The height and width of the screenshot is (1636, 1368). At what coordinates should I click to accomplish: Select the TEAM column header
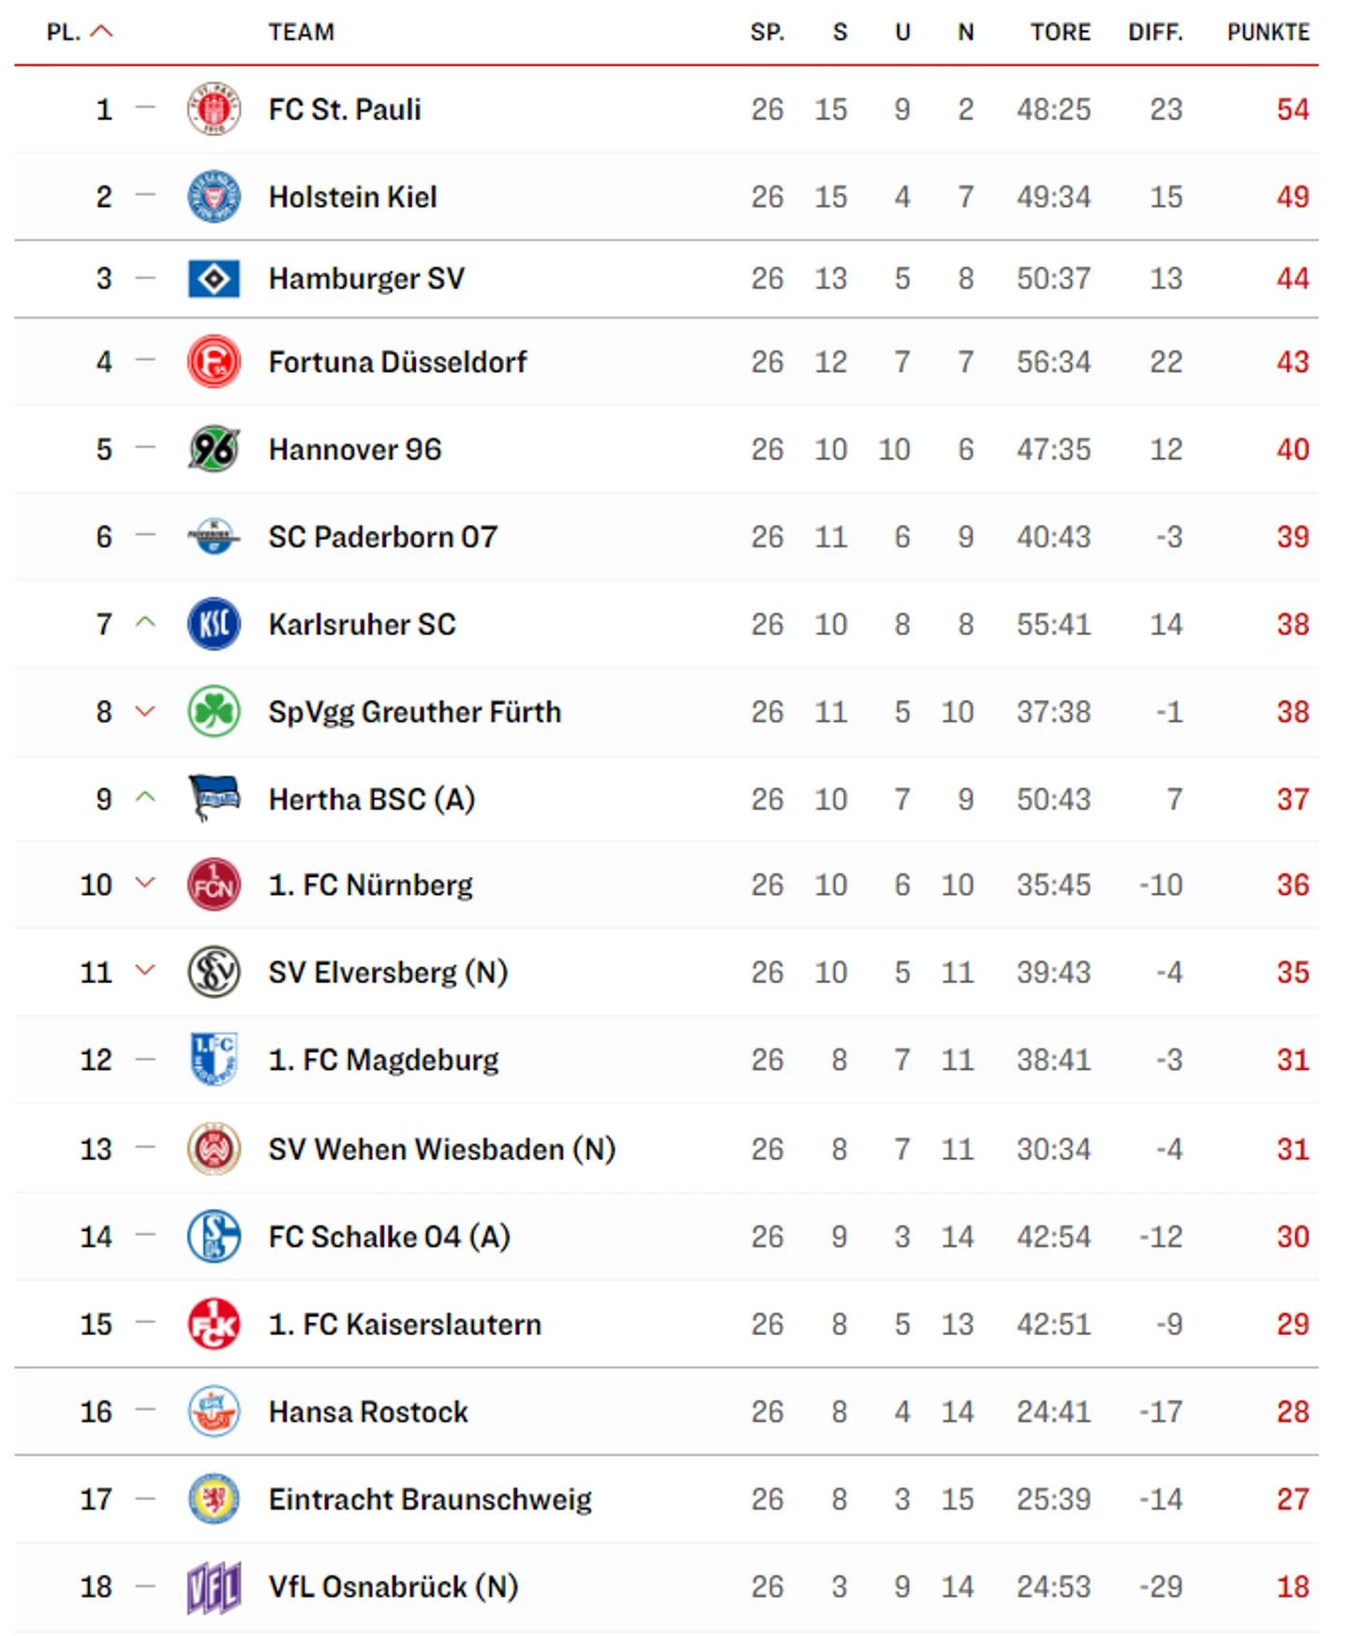pyautogui.click(x=301, y=32)
